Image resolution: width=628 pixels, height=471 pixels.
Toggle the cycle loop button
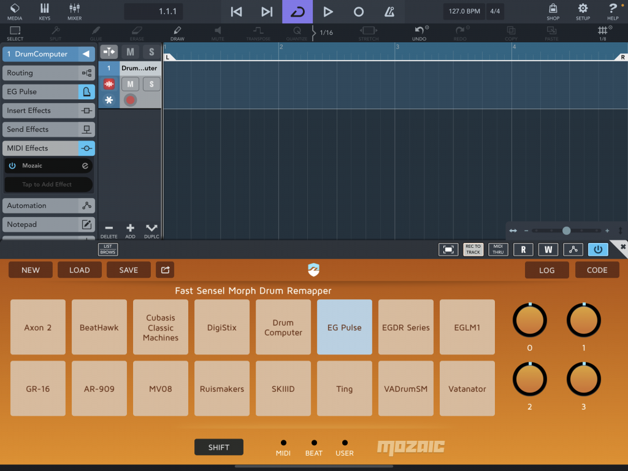click(297, 12)
